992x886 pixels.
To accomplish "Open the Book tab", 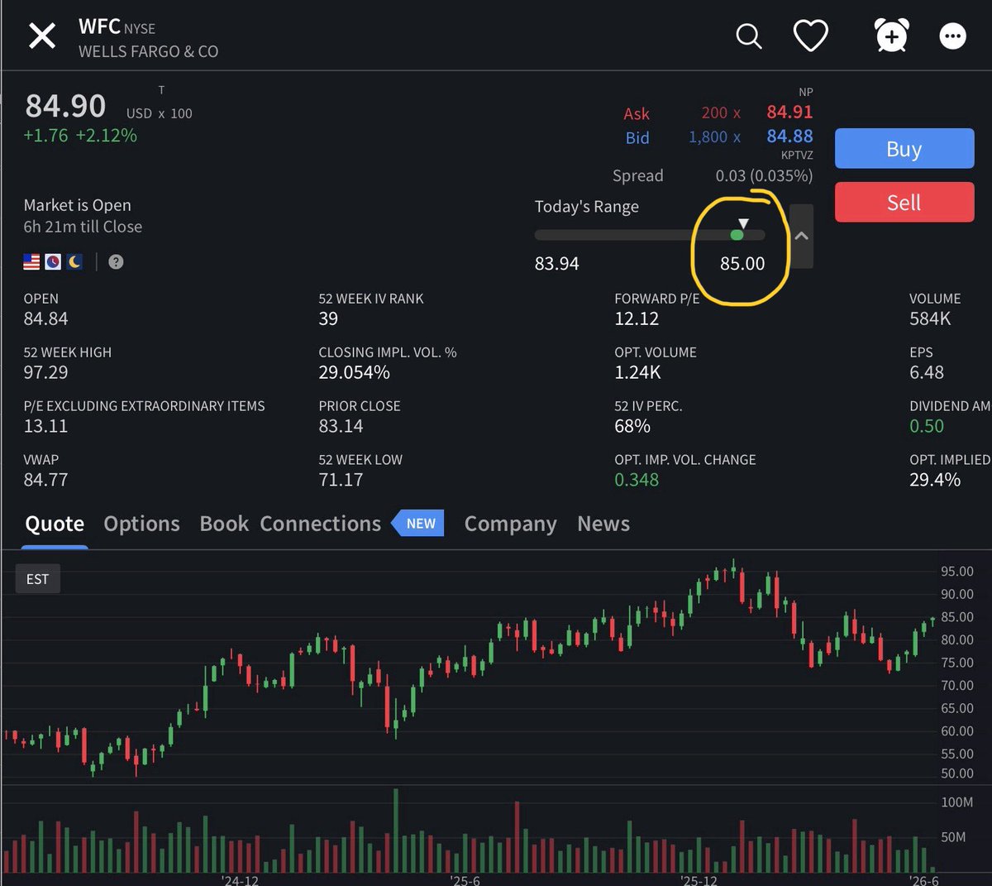I will [x=224, y=524].
